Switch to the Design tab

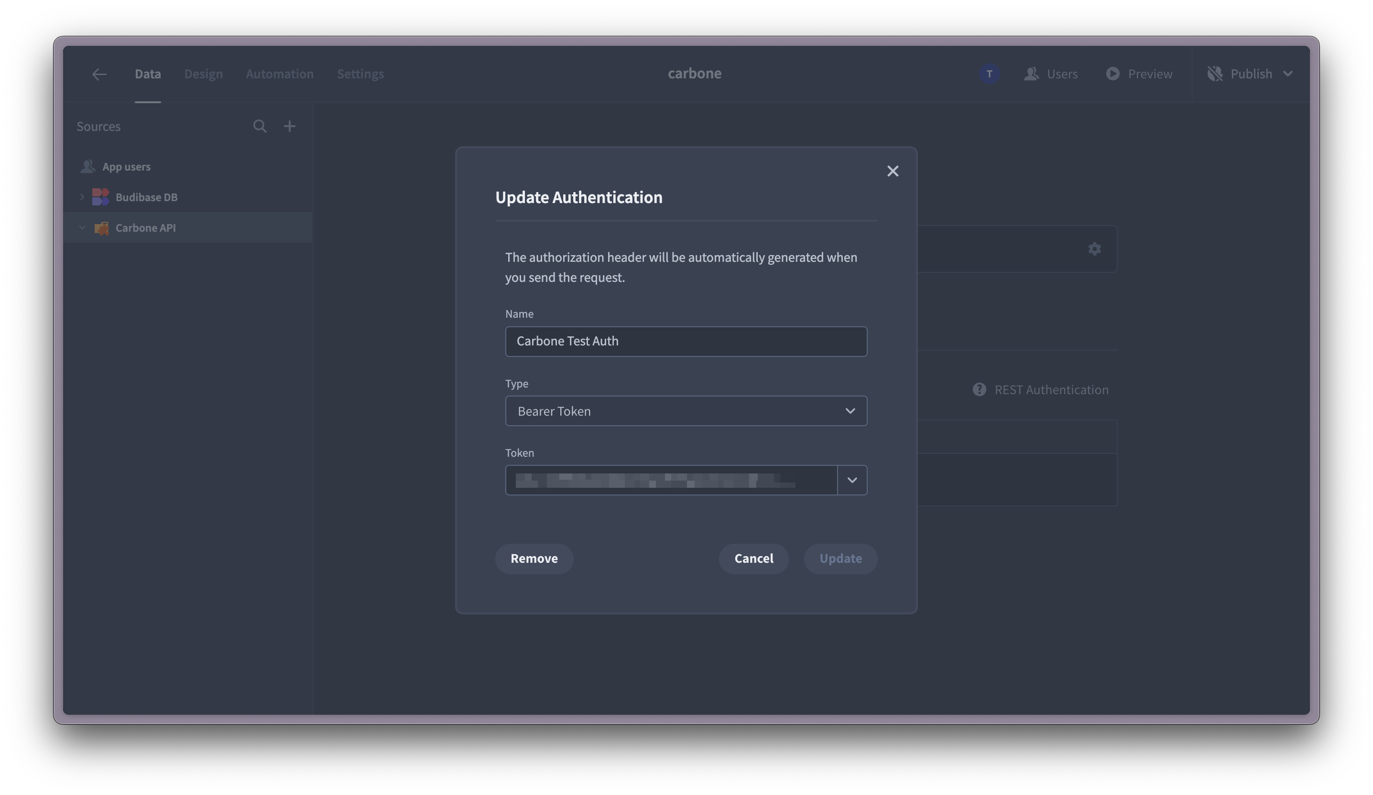coord(203,74)
